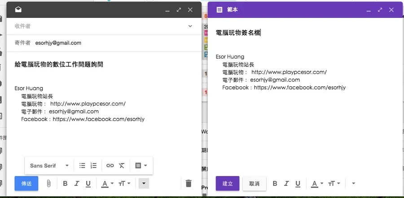Viewport: 404px width, 198px height.
Task: Open text color menu in email compose
Action: tap(107, 184)
